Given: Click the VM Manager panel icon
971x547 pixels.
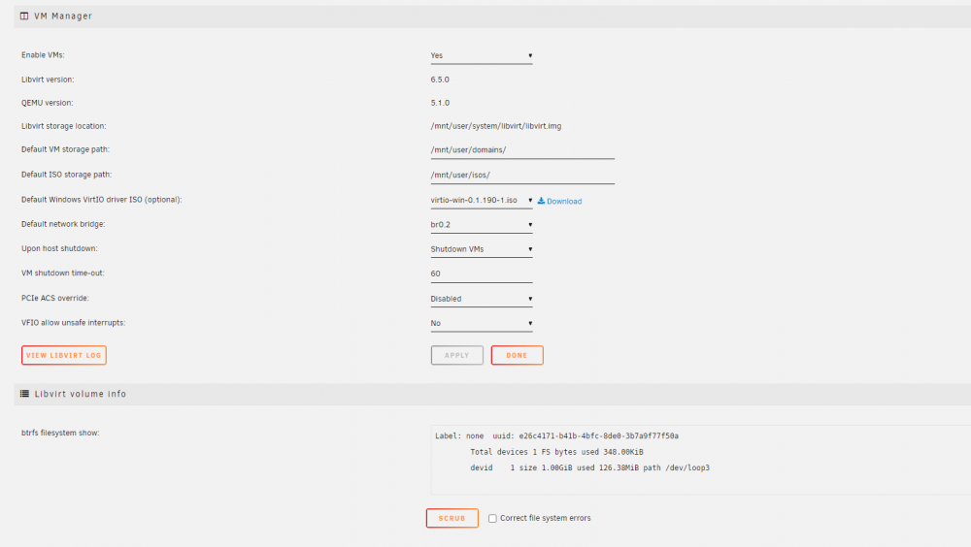Looking at the screenshot, I should (x=24, y=16).
